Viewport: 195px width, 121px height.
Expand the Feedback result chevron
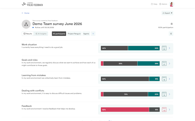(x=169, y=109)
